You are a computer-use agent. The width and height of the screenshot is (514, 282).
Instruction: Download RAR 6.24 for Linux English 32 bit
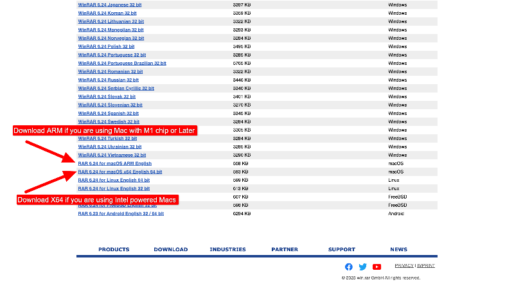click(x=114, y=189)
